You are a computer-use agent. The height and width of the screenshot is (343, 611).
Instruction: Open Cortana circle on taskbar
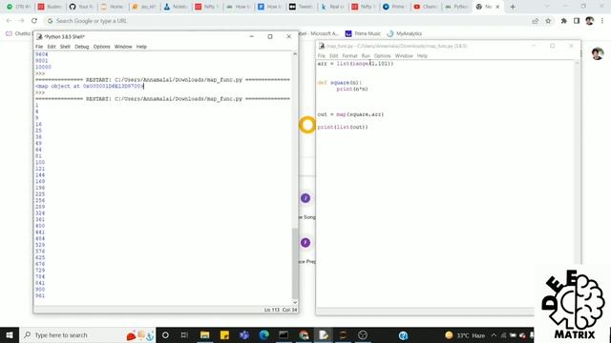click(165, 334)
